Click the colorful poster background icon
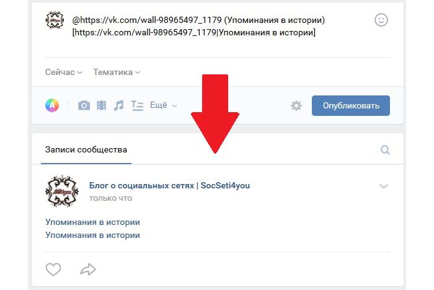Screen dimensions: 434x290 click(x=52, y=105)
